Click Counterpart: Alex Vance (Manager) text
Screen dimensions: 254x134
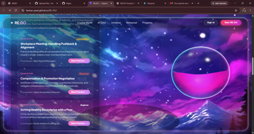point(38,61)
